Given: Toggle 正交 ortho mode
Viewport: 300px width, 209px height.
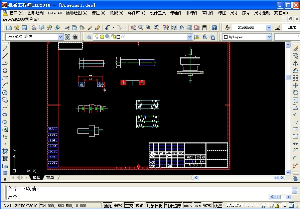Looking at the screenshot, I should [x=129, y=206].
